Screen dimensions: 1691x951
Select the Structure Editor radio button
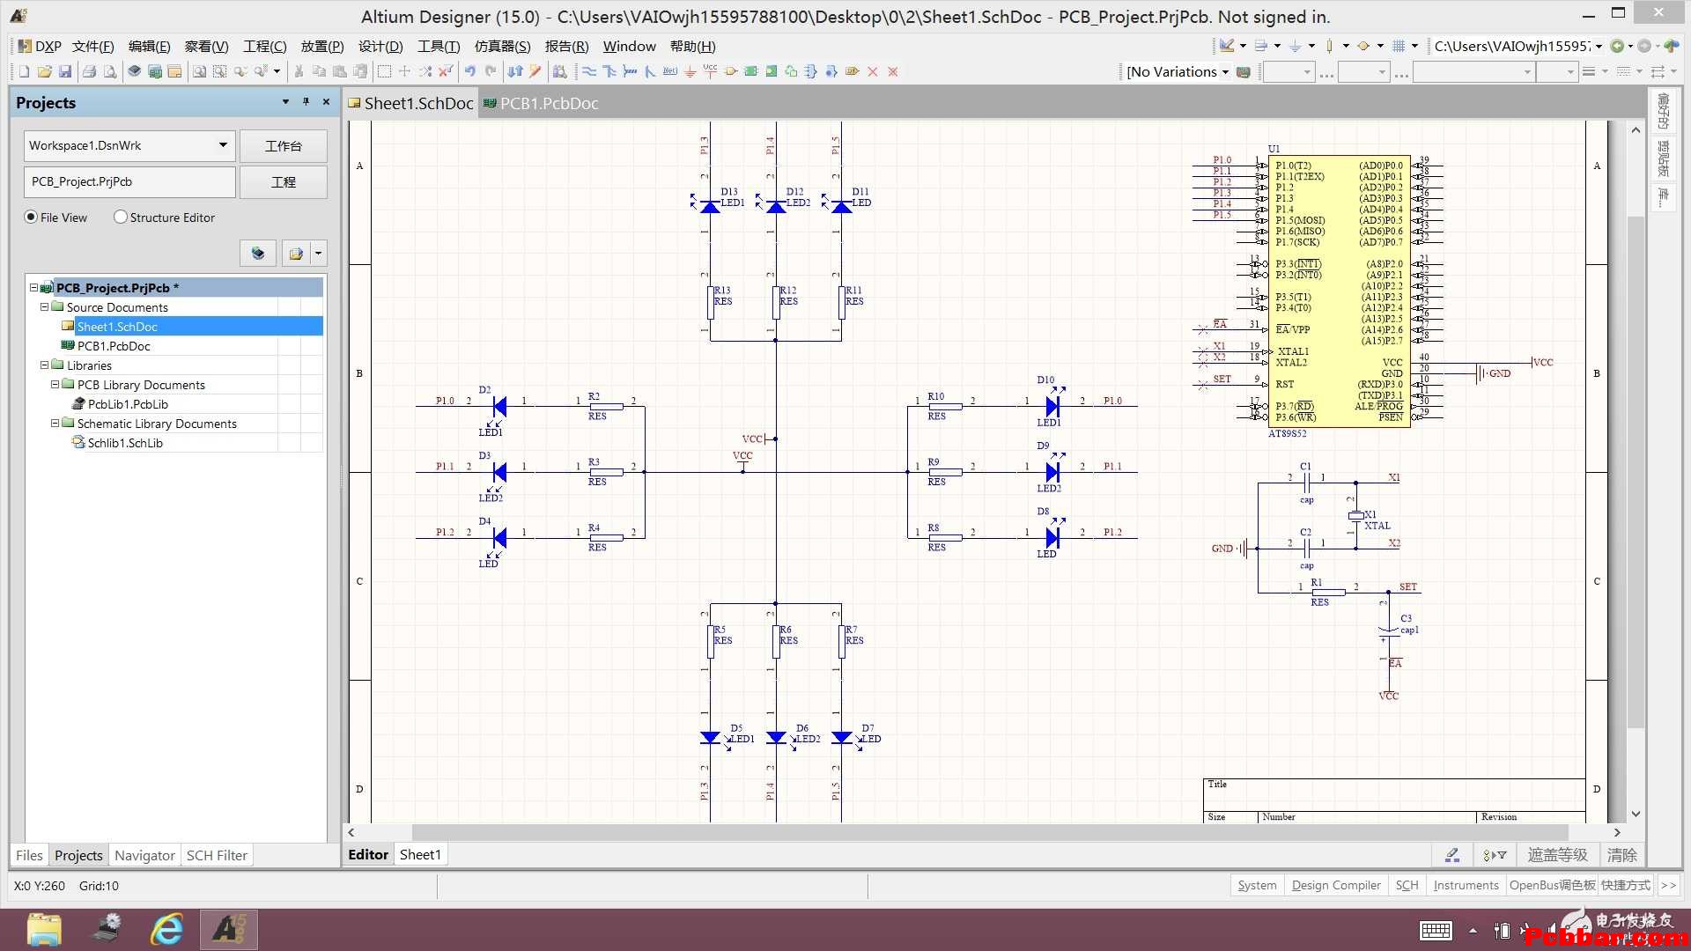click(121, 217)
